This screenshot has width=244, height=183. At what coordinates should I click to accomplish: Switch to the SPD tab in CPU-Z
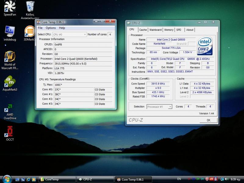(179, 30)
